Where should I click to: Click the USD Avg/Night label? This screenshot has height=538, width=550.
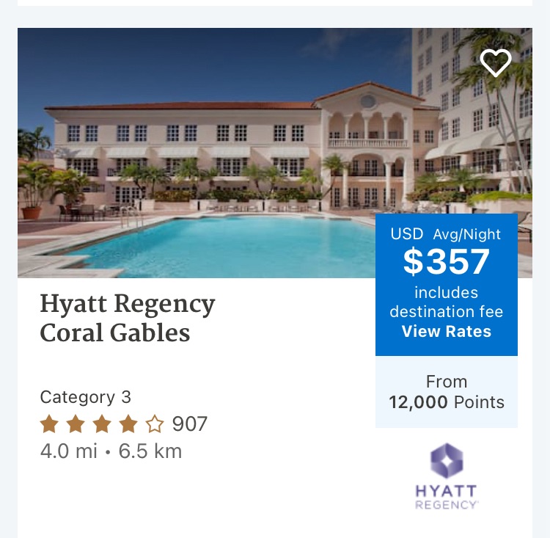[x=447, y=234]
